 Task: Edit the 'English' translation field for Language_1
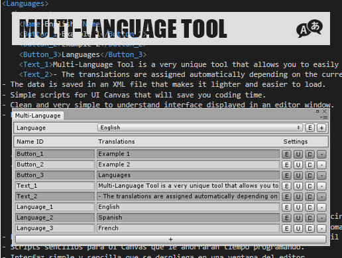tap(188, 207)
